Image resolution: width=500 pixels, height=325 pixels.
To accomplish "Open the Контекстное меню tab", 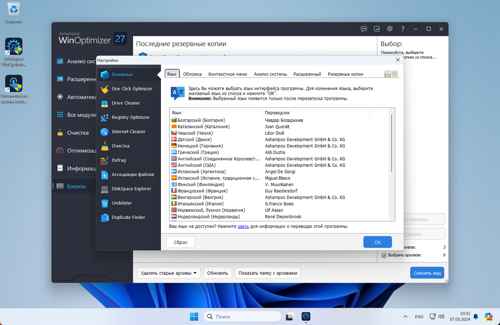I will (228, 74).
